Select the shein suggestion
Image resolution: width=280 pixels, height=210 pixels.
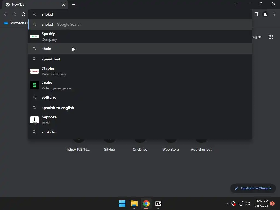[140, 49]
